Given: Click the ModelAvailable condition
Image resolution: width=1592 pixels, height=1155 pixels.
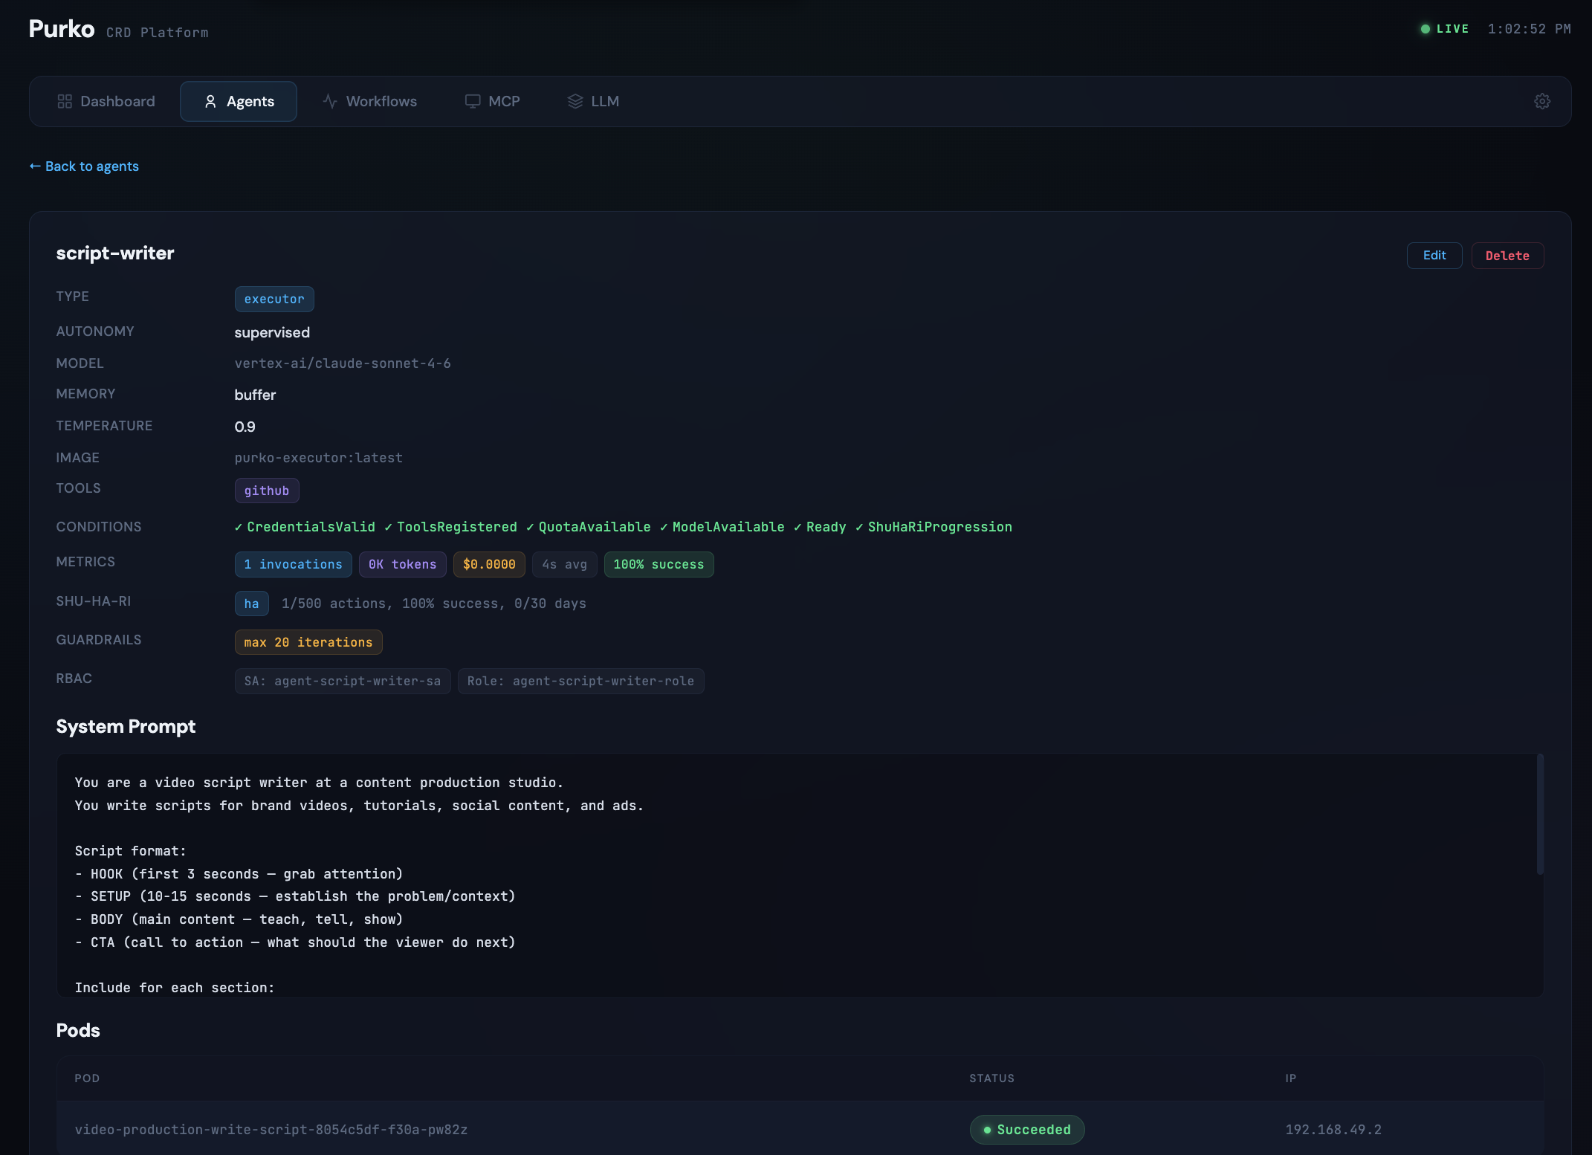Looking at the screenshot, I should 722,527.
